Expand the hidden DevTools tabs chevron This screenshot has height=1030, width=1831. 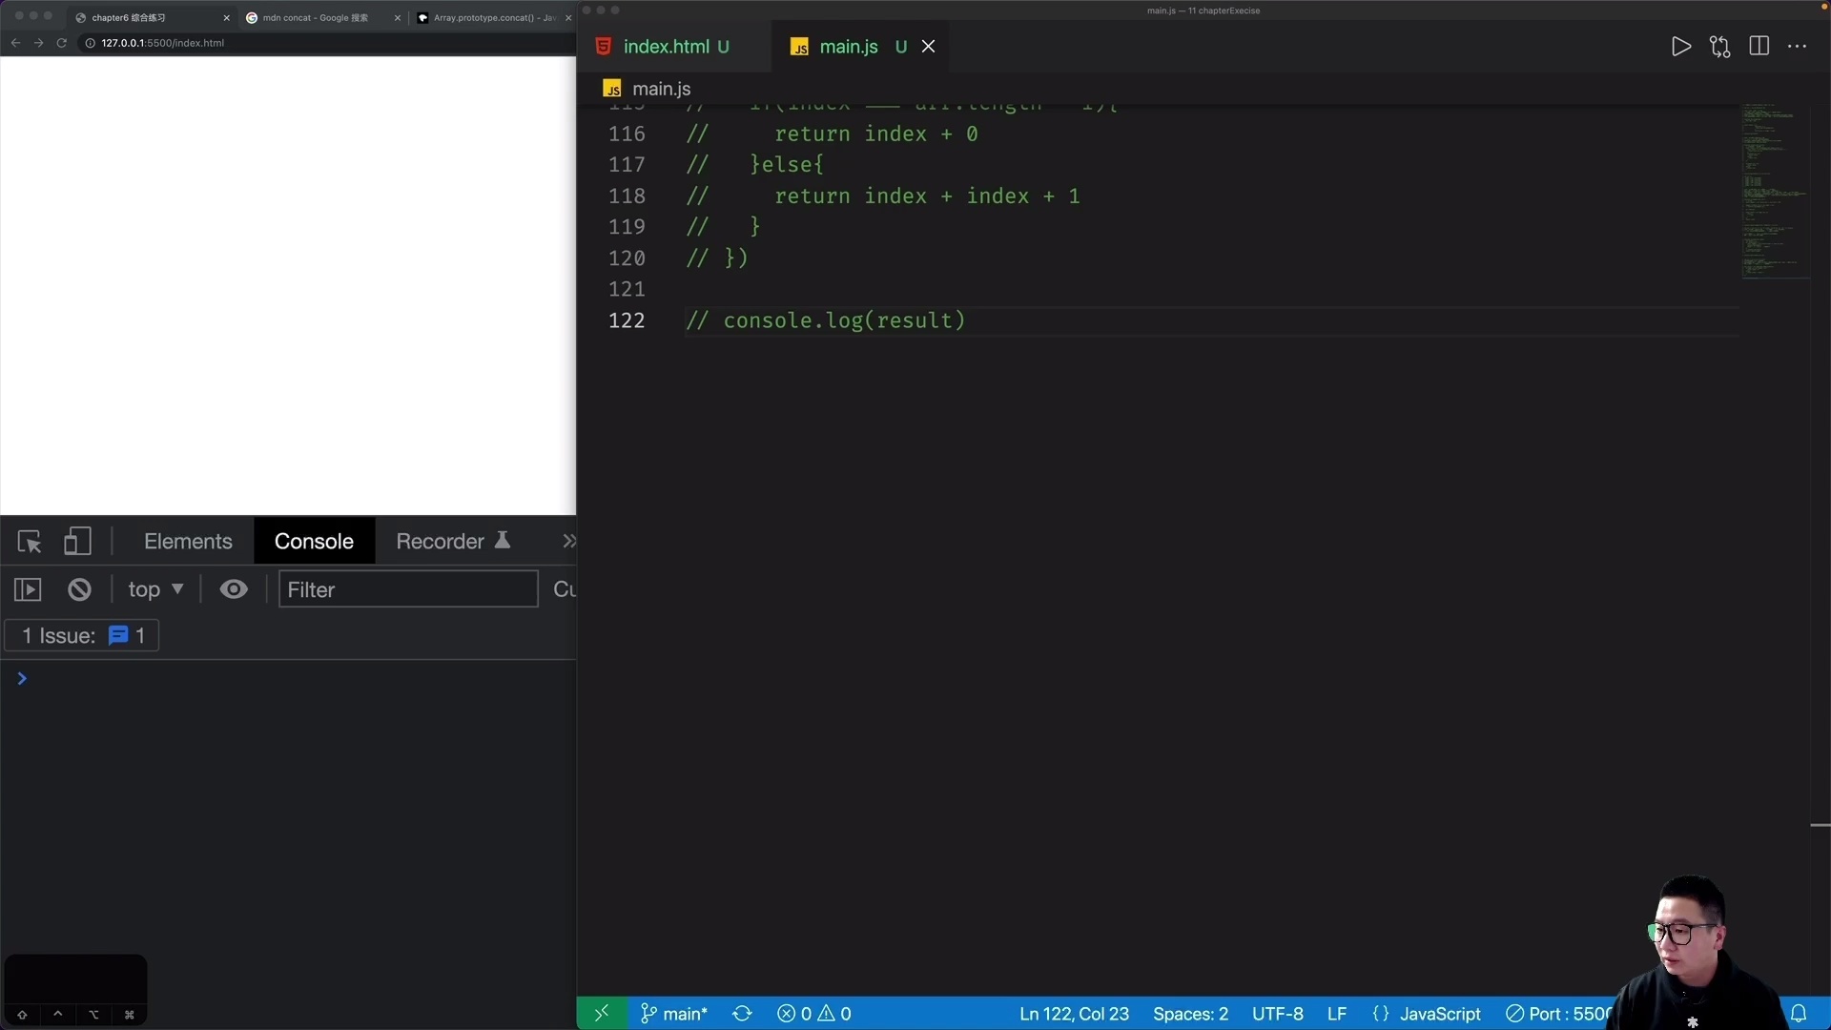569,541
